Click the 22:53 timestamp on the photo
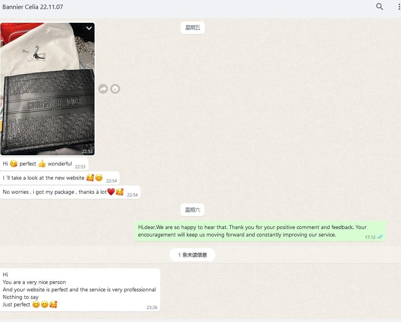This screenshot has height=322, width=401. click(x=87, y=151)
